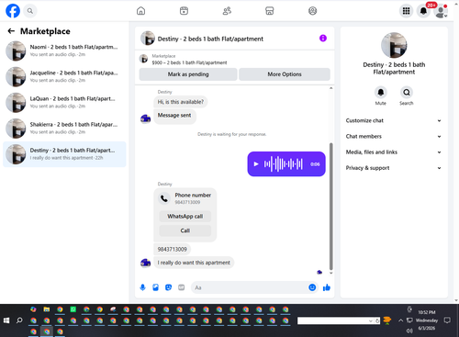This screenshot has height=337, width=459.
Task: Open LaQuan conversation in list
Action: pos(64,103)
